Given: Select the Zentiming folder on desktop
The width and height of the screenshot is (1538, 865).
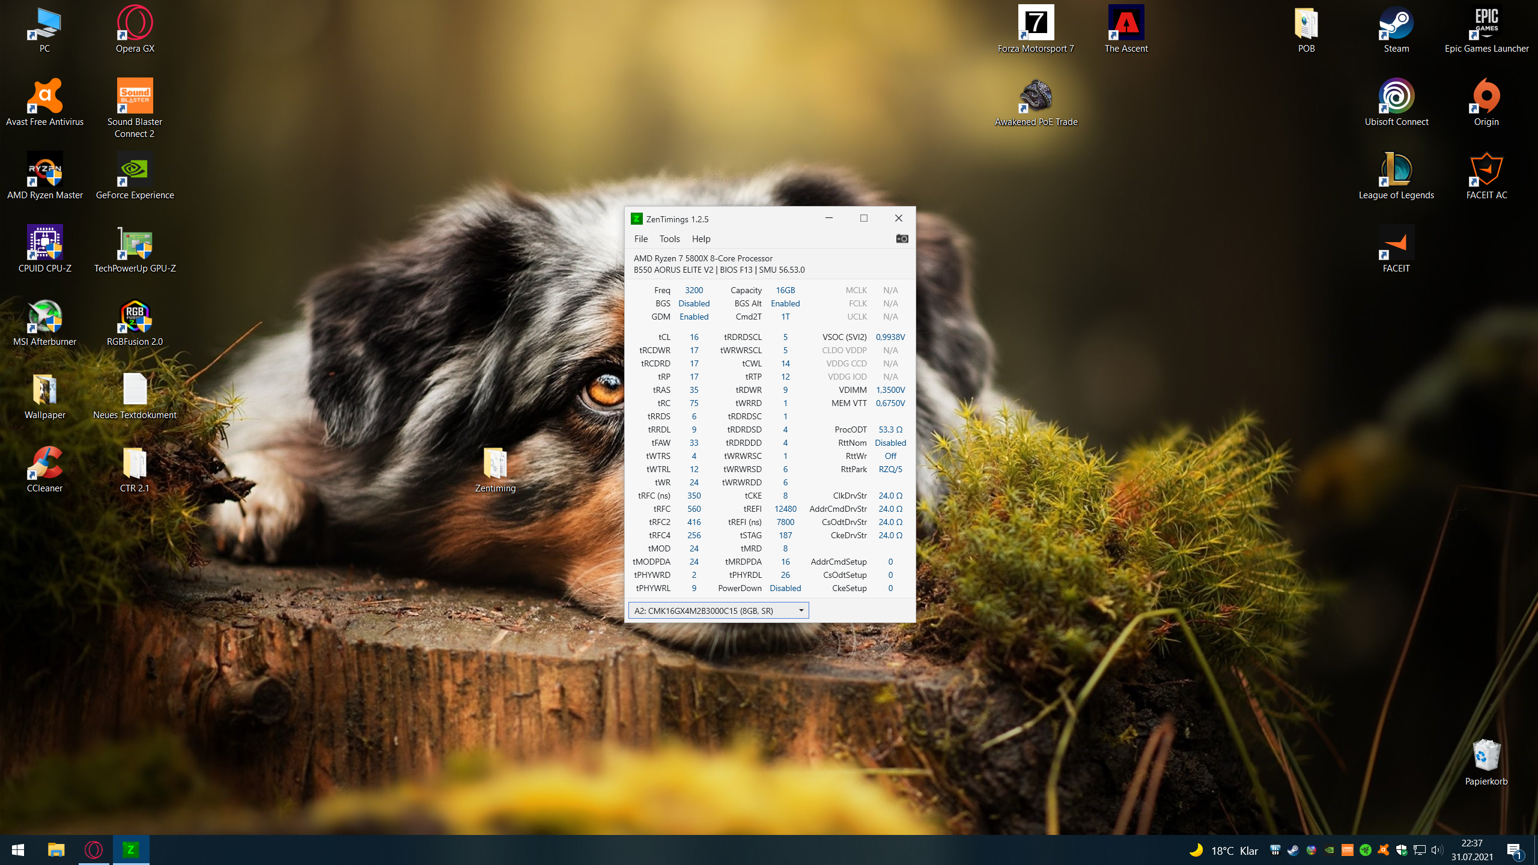Looking at the screenshot, I should coord(495,463).
